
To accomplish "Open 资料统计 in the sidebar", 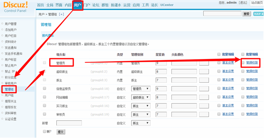I will (x=11, y=42).
